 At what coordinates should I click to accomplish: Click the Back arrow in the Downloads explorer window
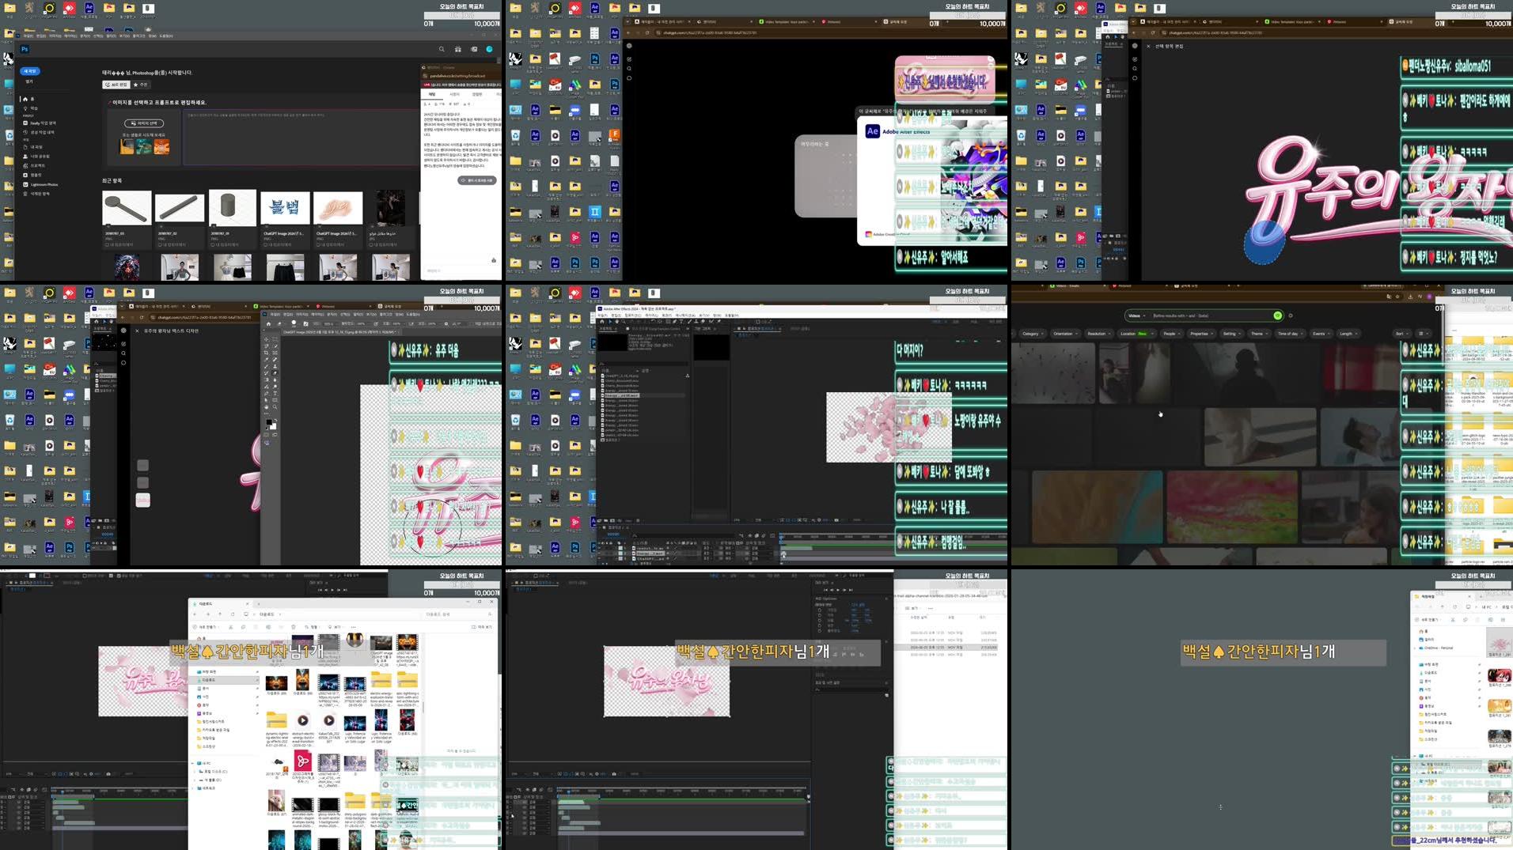coord(195,614)
